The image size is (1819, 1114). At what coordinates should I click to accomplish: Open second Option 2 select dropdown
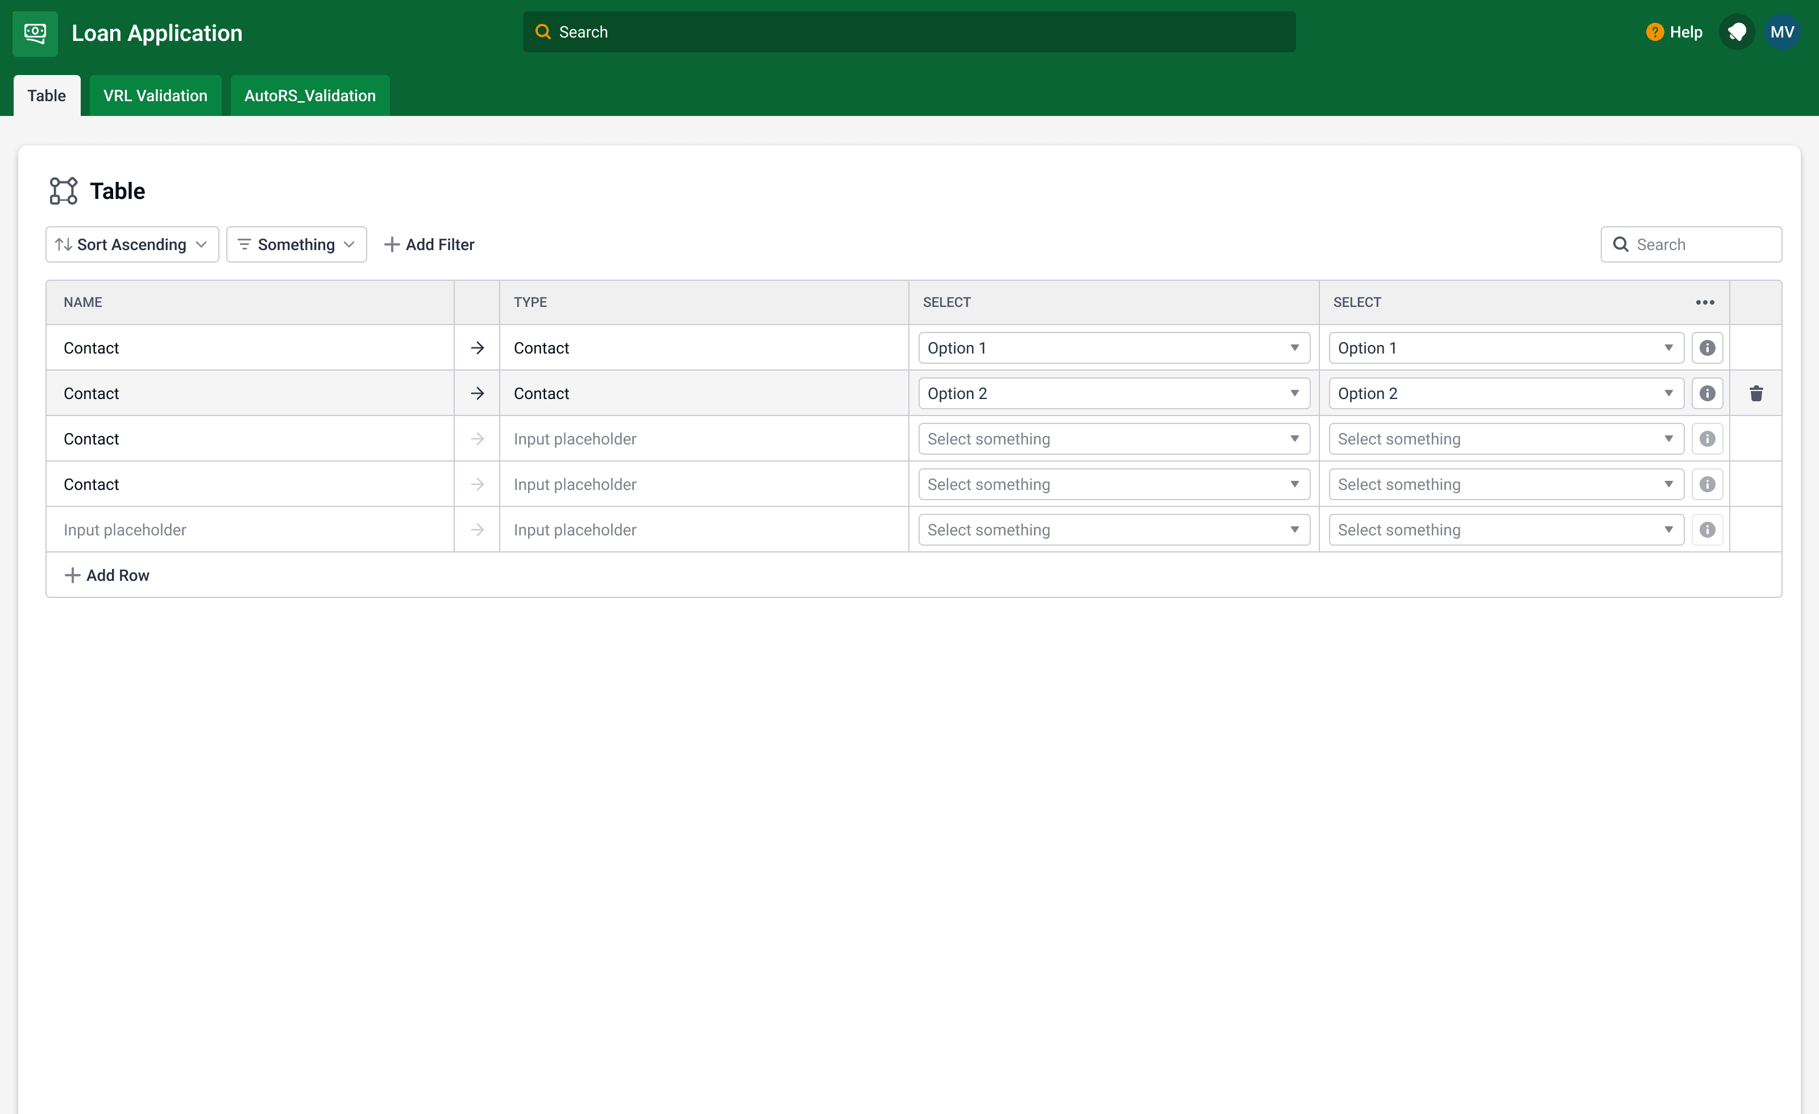pos(1506,393)
